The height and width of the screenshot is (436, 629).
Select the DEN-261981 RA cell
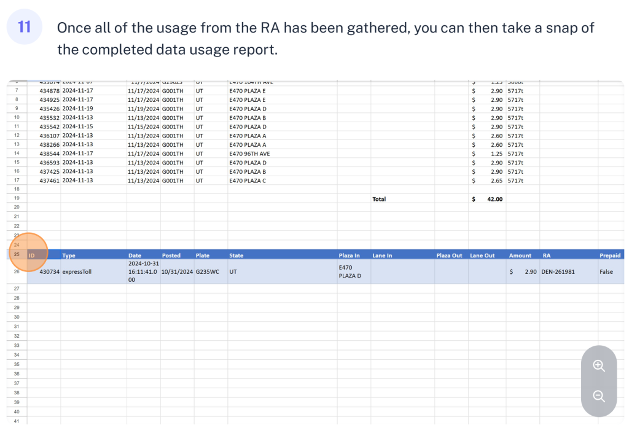[558, 271]
